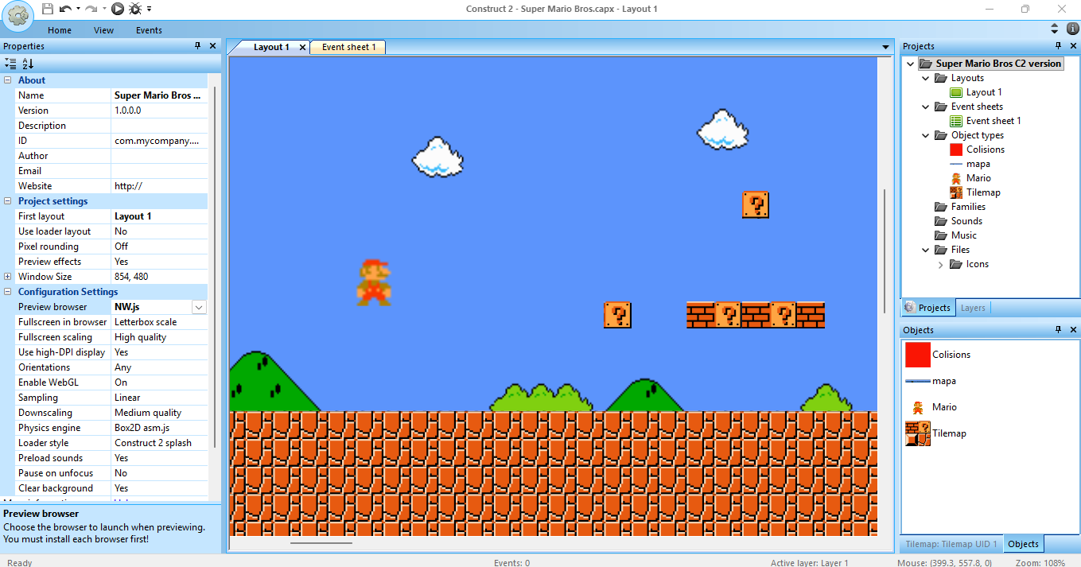Image resolution: width=1081 pixels, height=567 pixels.
Task: Collapse the Project settings section
Action: click(x=8, y=201)
